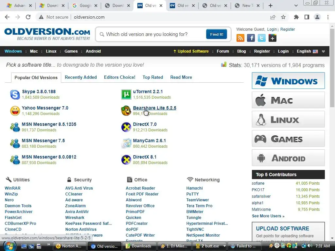This screenshot has width=335, height=251.
Task: Expand the tab search chevron
Action: pyautogui.click(x=296, y=6)
